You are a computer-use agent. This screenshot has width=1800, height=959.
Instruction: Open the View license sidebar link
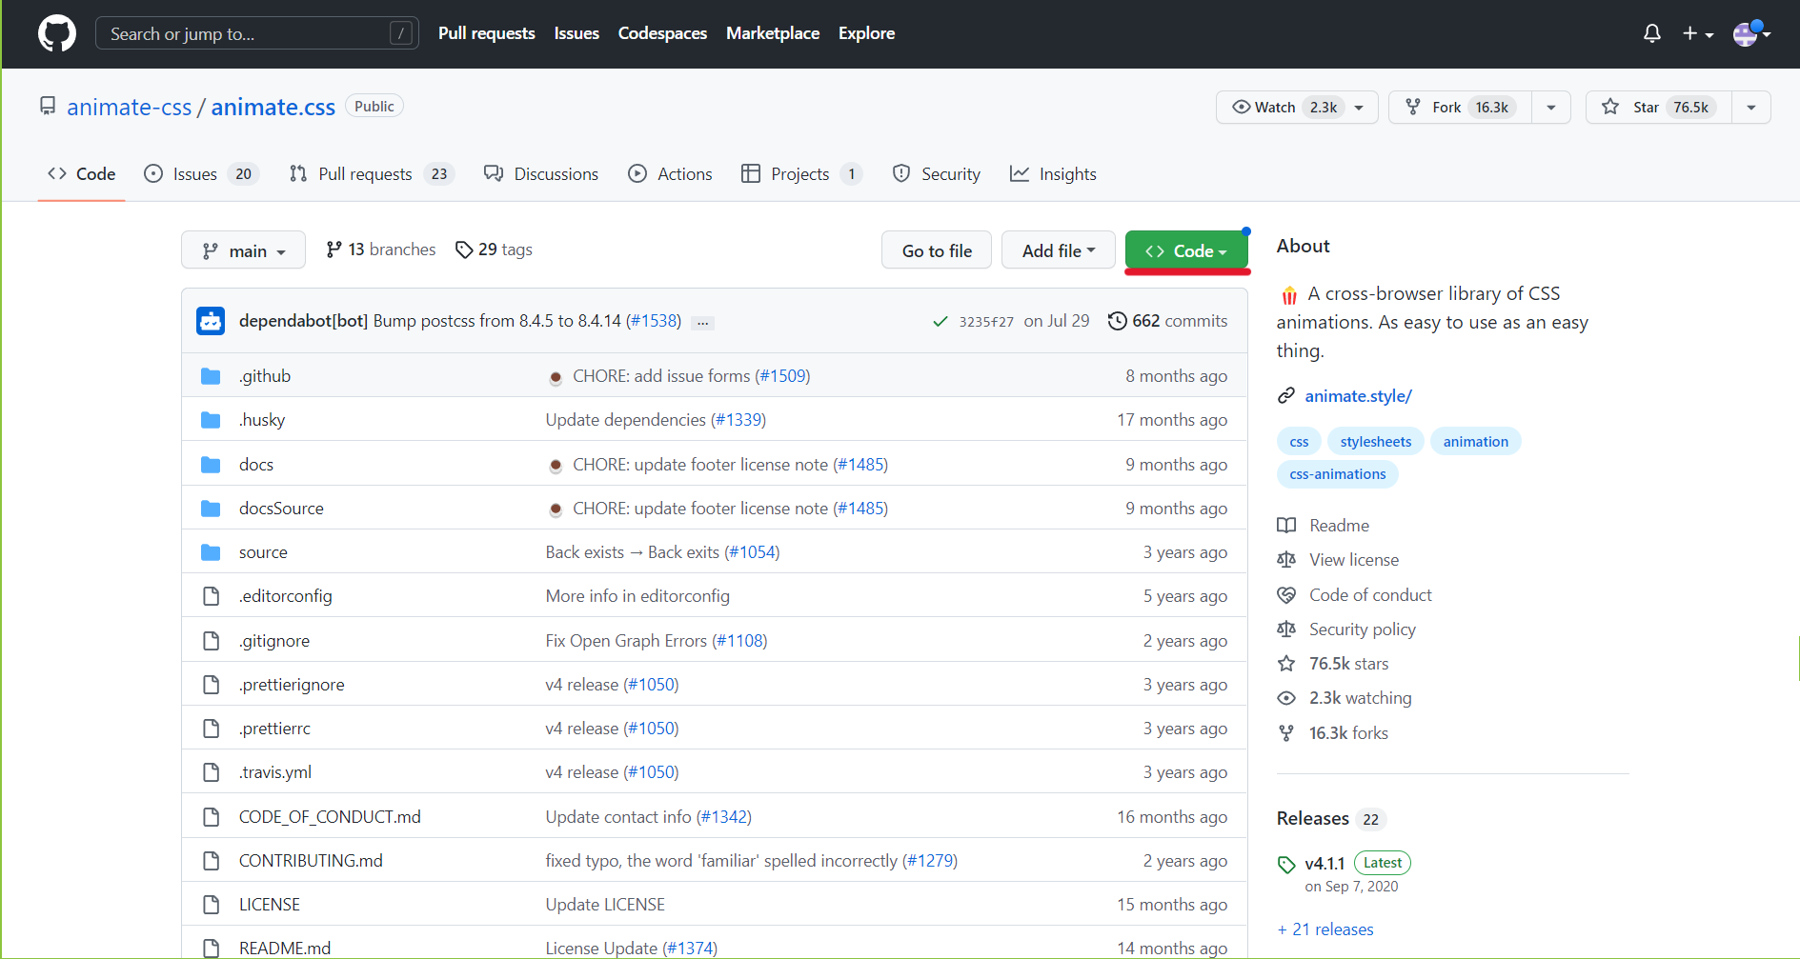coord(1353,560)
